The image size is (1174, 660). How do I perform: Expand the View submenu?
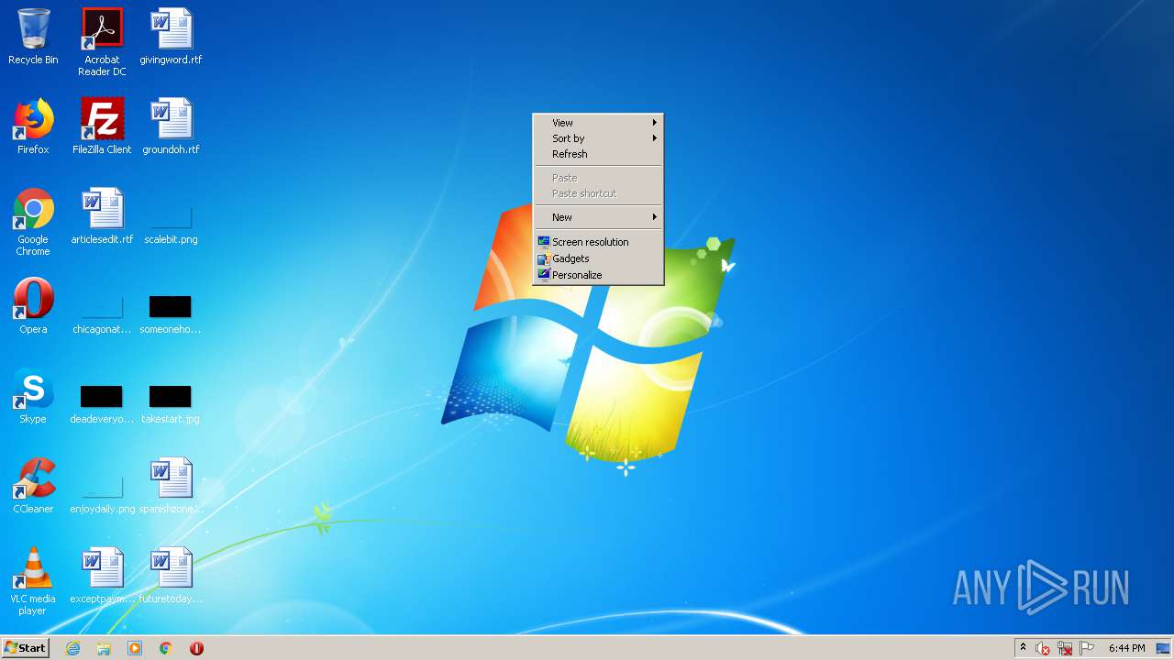point(598,123)
